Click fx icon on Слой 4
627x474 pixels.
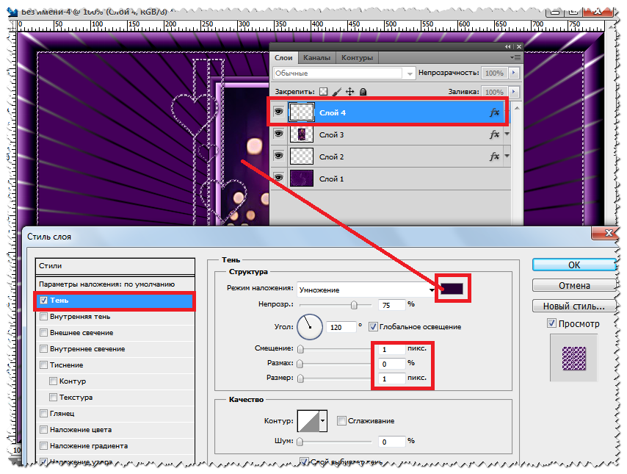pos(495,112)
